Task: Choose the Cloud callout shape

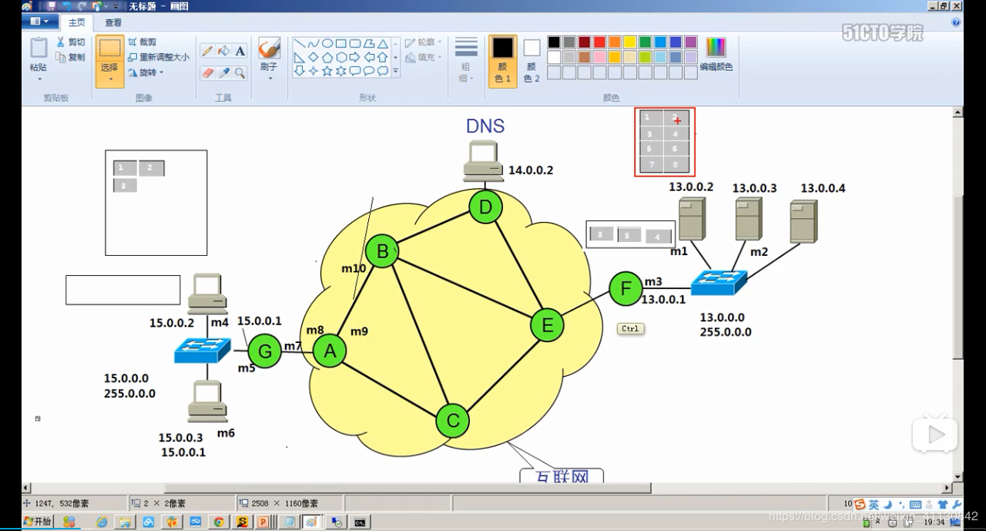Action: coord(382,71)
